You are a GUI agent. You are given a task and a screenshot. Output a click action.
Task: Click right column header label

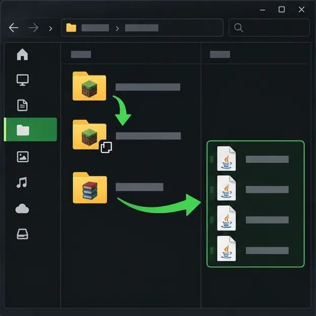(x=220, y=54)
